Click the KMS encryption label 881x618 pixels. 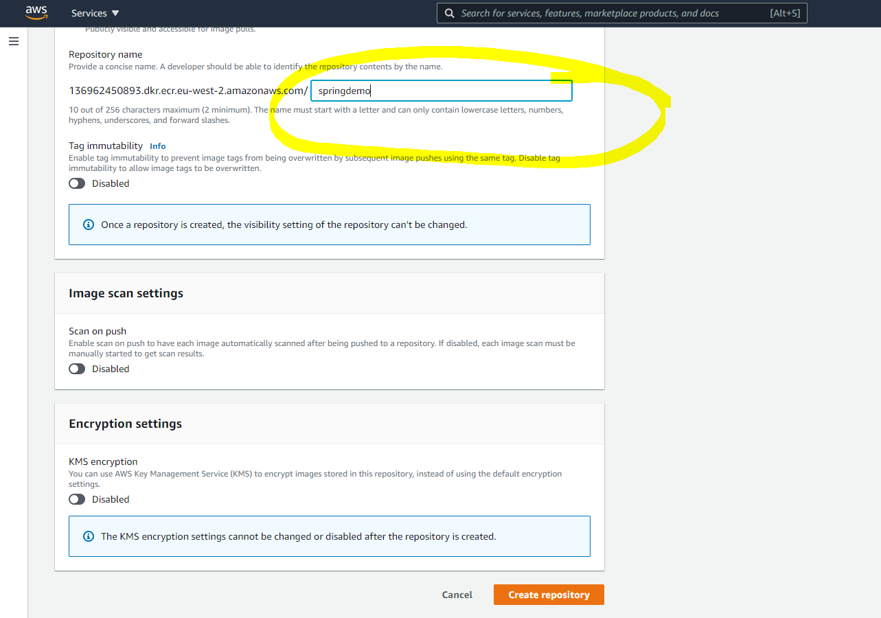pyautogui.click(x=103, y=461)
